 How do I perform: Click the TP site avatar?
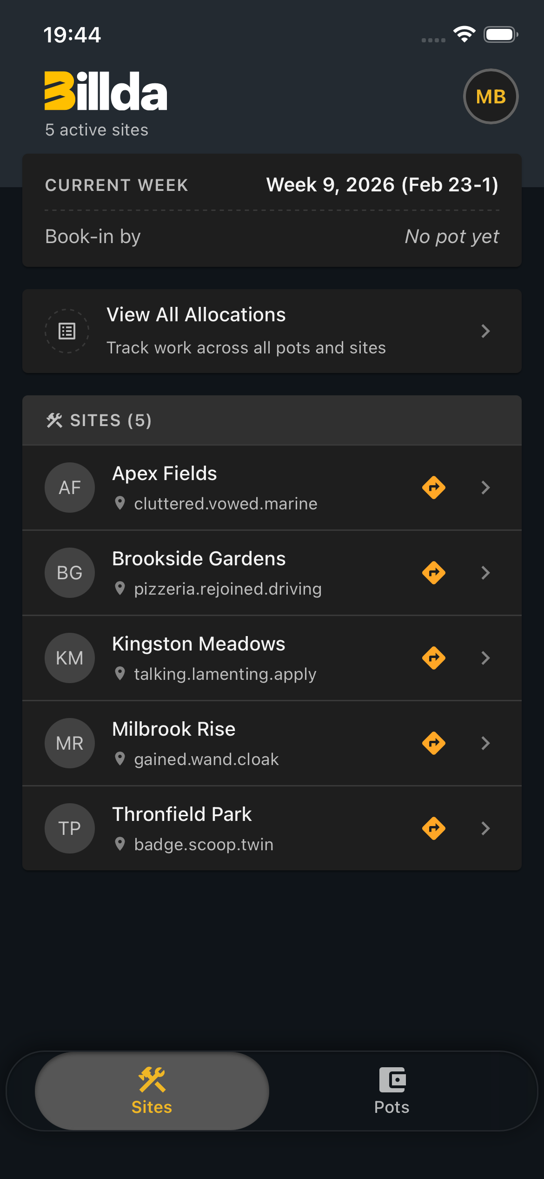[x=70, y=828]
